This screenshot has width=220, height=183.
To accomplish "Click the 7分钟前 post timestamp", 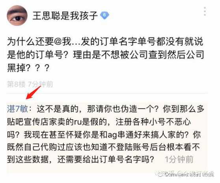I will coord(41,84).
